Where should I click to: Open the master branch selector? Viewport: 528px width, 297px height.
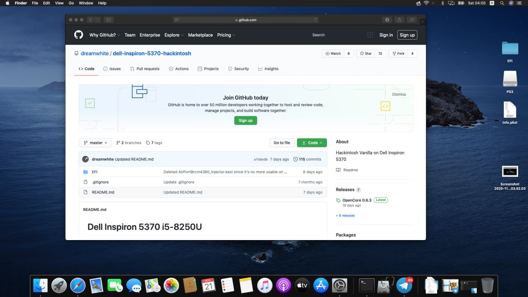pos(95,143)
